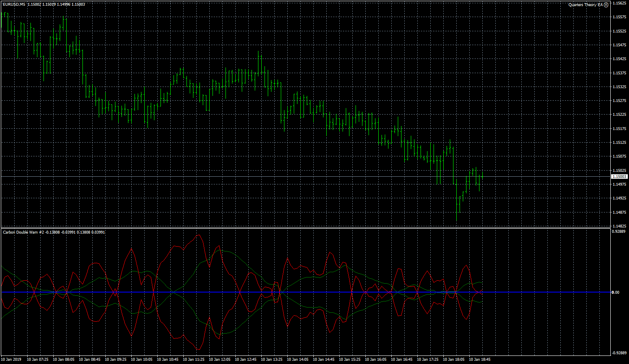Click the '10 Jan 10:05' time axis label

pos(142,359)
